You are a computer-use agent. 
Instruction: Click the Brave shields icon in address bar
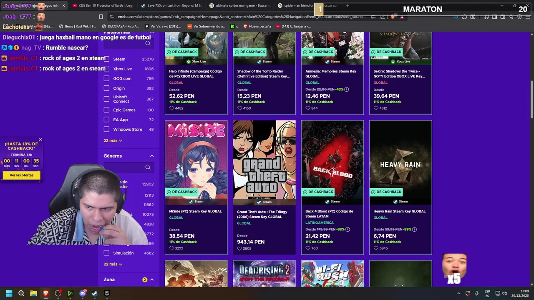pyautogui.click(x=393, y=17)
